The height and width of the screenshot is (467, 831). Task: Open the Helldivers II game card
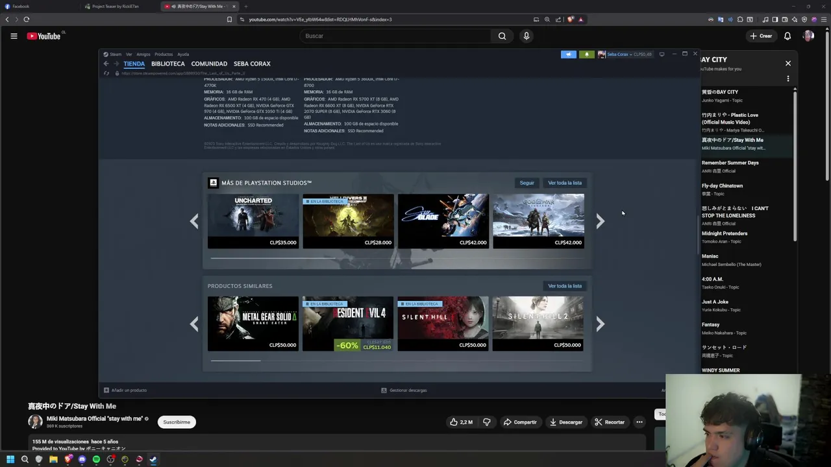tap(348, 221)
